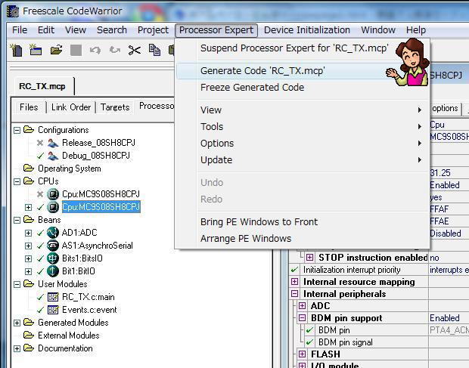This screenshot has height=368, width=469.
Task: Click the RC_TX.c:main module icon
Action: pyautogui.click(x=53, y=297)
